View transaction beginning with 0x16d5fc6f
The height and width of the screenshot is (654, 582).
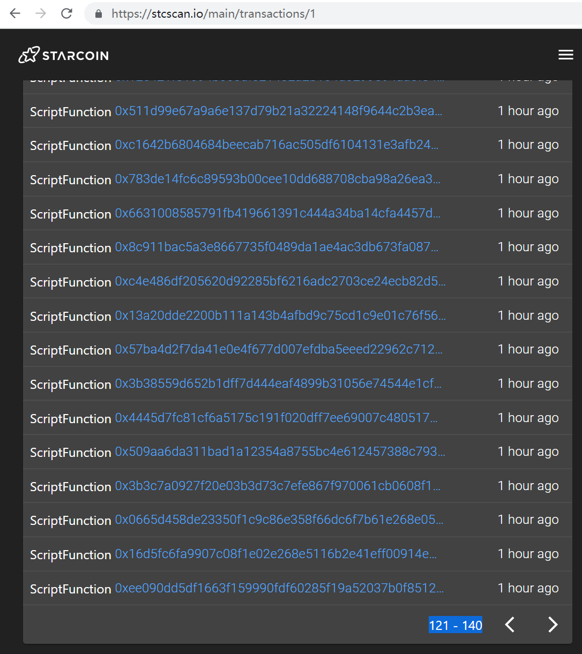point(278,554)
